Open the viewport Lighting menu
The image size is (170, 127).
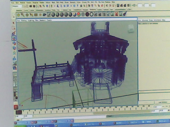(31, 20)
